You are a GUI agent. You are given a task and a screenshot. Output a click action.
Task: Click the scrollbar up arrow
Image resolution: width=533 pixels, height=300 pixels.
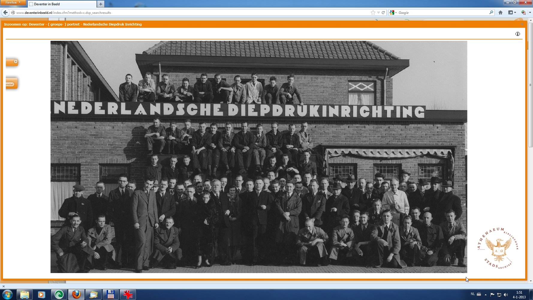(531, 20)
